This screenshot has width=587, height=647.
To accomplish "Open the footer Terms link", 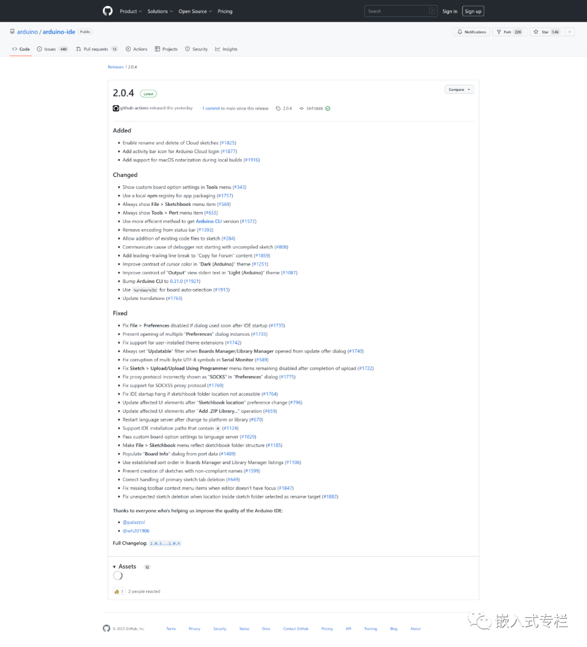I will [x=171, y=629].
